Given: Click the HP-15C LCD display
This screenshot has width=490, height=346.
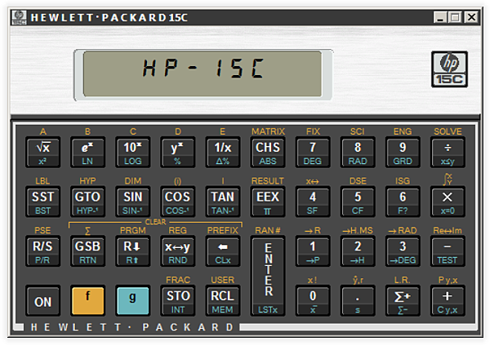Looking at the screenshot, I should click(203, 74).
